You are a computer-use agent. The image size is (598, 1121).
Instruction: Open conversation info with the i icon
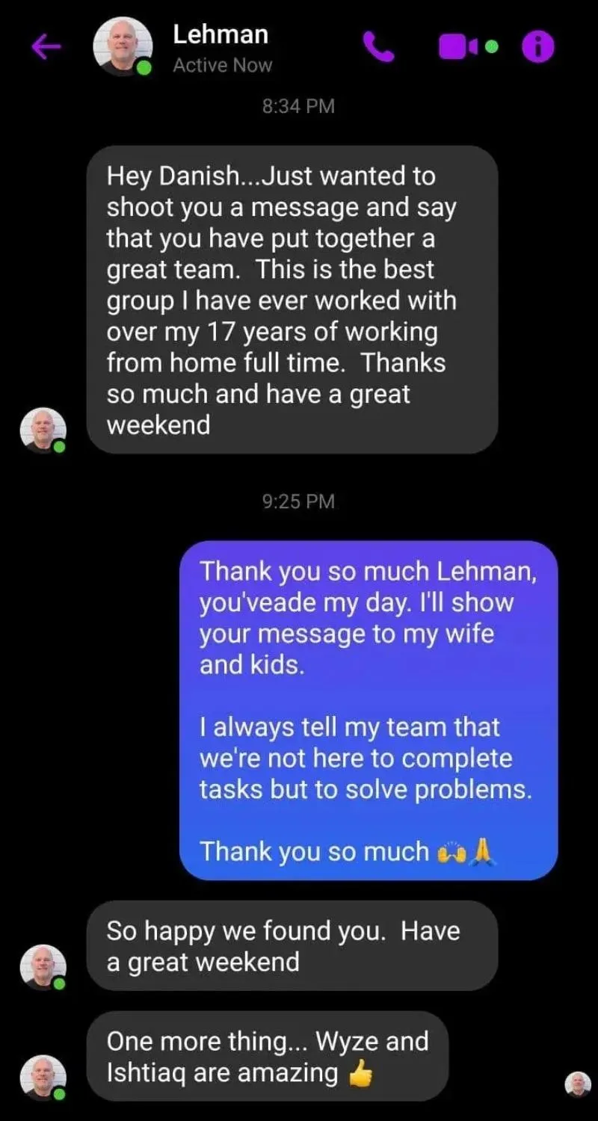point(537,47)
